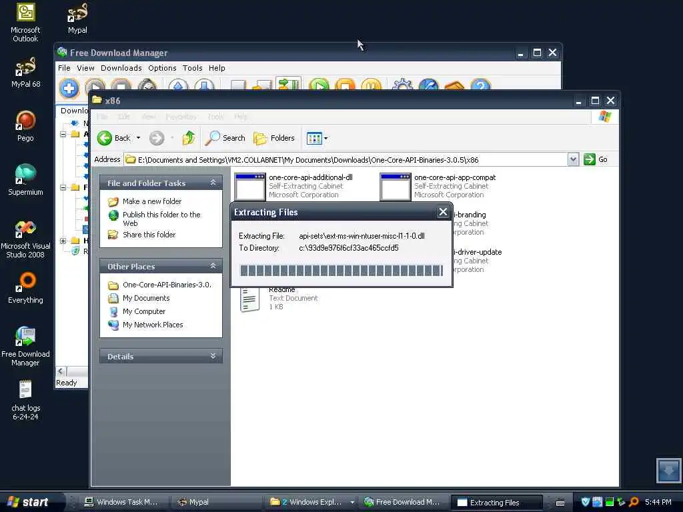Open the Views icon menu in Explorer

point(317,139)
